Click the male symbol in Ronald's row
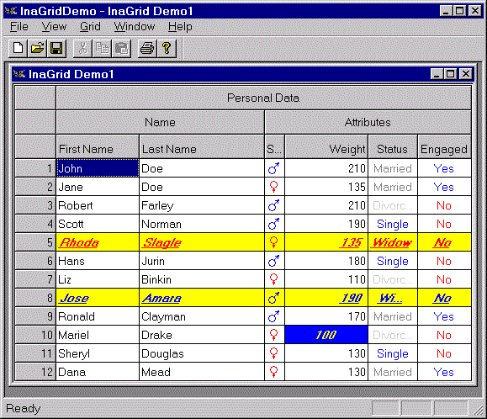Screen dimensions: 487x419 [x=273, y=316]
